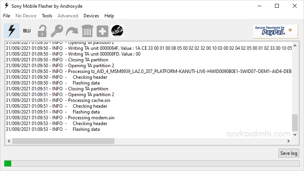304x171 pixels.
Task: Click the lightning app icon in title bar
Action: [x=7, y=6]
